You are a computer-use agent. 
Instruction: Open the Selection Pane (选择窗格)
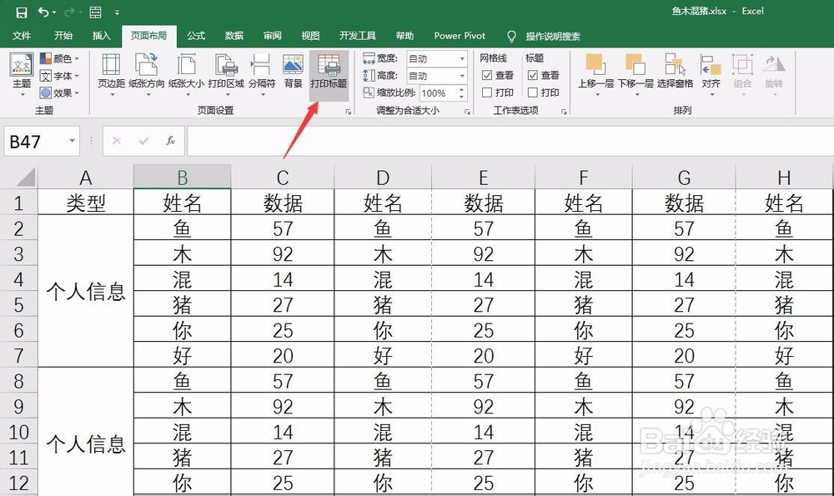click(x=675, y=71)
